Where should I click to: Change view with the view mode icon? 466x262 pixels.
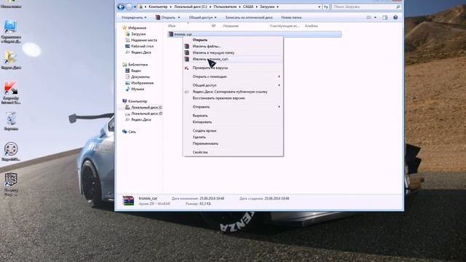[x=369, y=17]
